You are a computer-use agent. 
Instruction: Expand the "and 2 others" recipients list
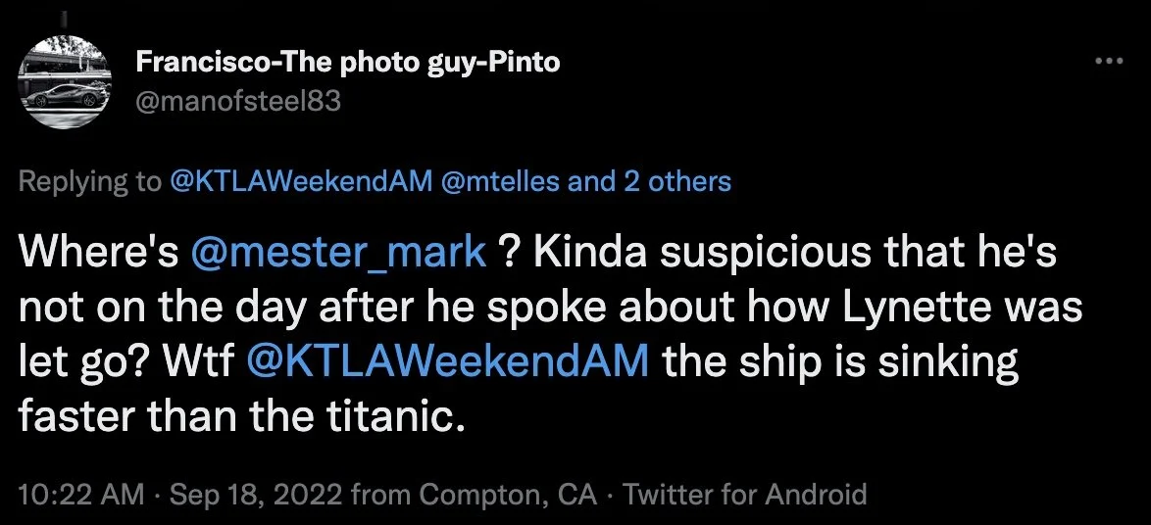point(650,181)
